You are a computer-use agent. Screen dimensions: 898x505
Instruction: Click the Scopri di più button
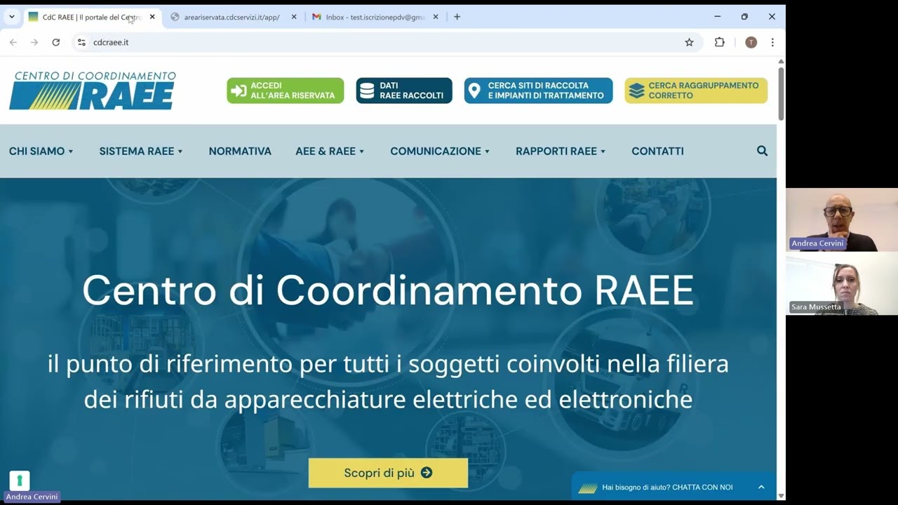coord(388,473)
